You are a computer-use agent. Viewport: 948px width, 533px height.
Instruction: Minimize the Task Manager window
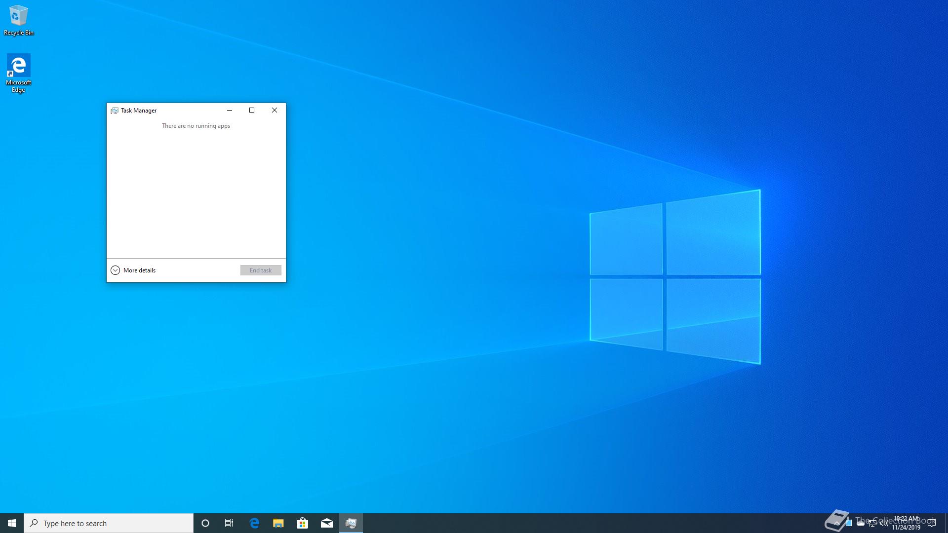coord(230,110)
